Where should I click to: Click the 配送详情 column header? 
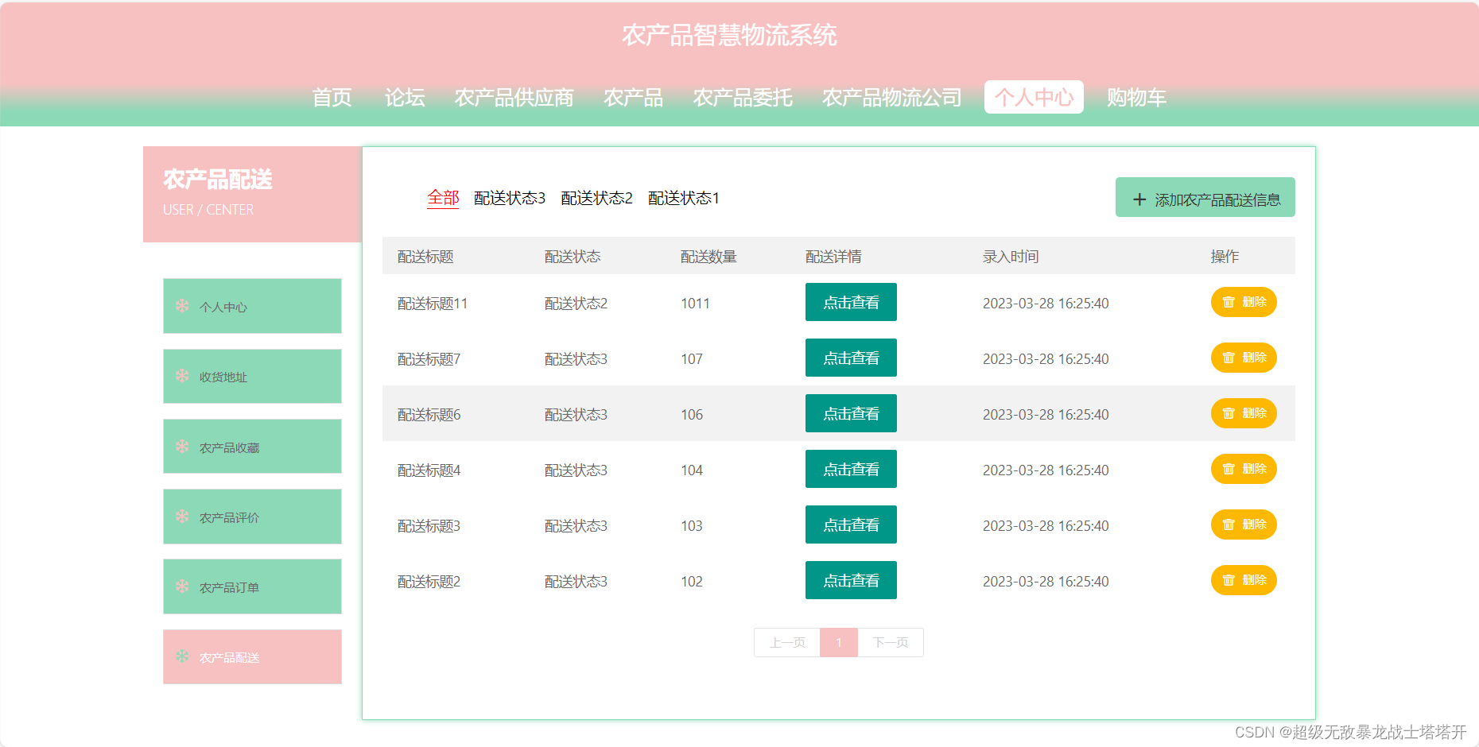833,257
